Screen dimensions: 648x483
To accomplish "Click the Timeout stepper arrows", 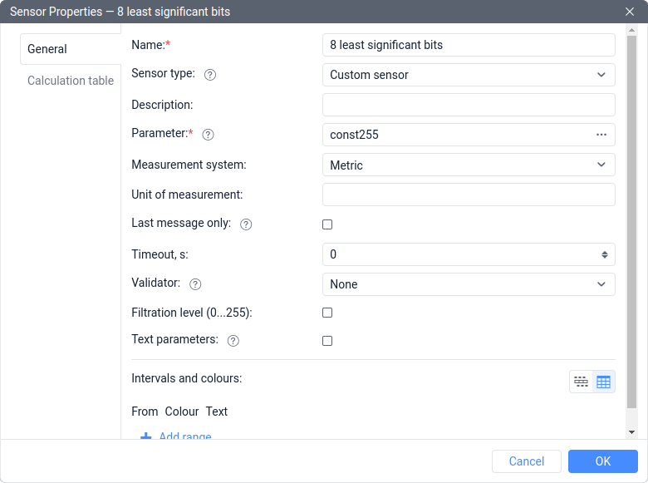I will click(x=605, y=254).
